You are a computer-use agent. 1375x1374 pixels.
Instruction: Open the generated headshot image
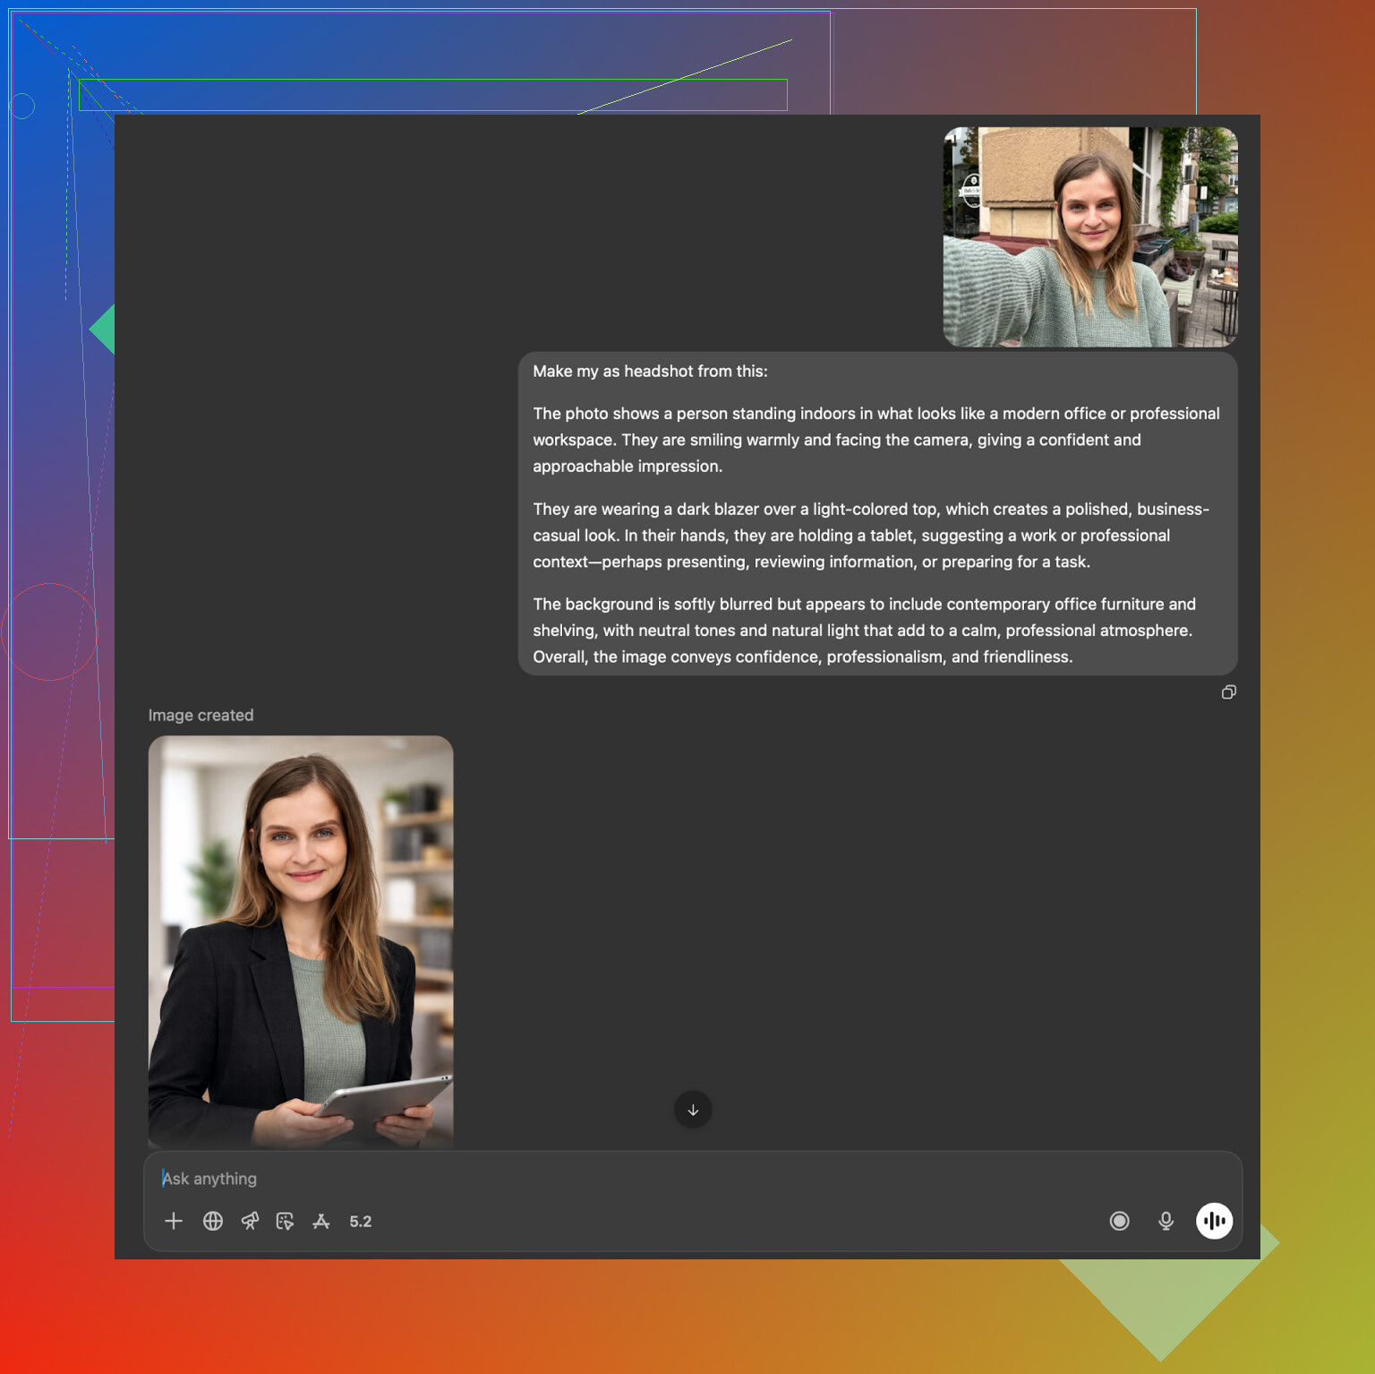click(301, 940)
